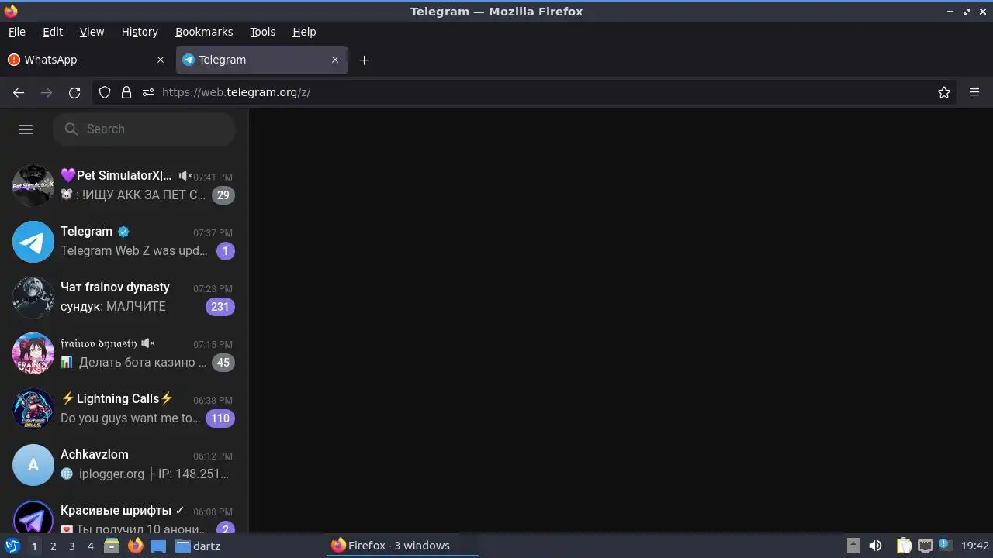The height and width of the screenshot is (558, 993).
Task: Click the 1 unread badge on Telegram chat
Action: 226,251
